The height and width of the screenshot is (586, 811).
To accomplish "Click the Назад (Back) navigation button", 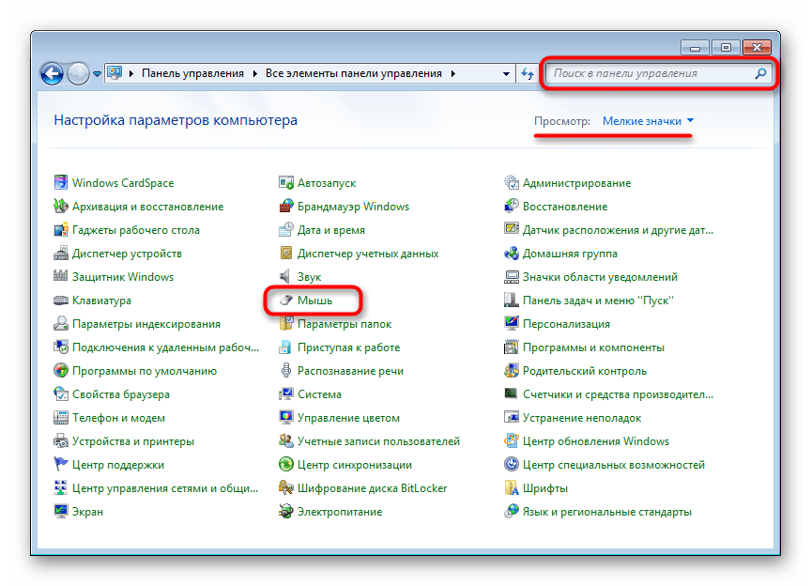I will pyautogui.click(x=54, y=73).
